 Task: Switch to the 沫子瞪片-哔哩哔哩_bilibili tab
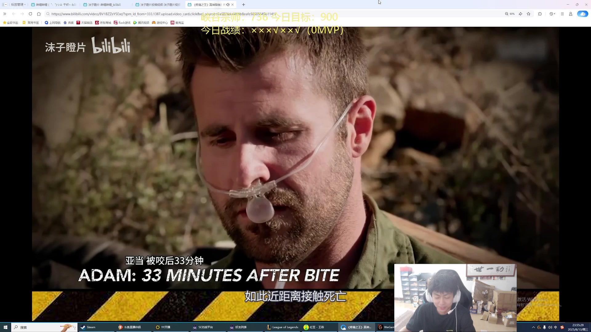tap(106, 5)
